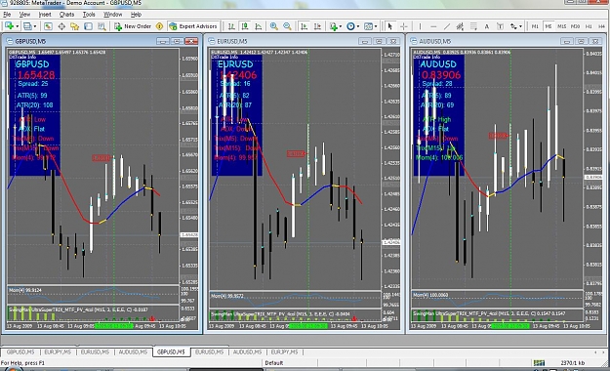Toggle chart Auto Scroll
The height and width of the screenshot is (371, 610).
(305, 26)
